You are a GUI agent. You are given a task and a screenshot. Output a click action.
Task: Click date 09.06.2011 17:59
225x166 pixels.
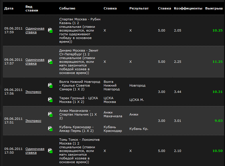13,30
